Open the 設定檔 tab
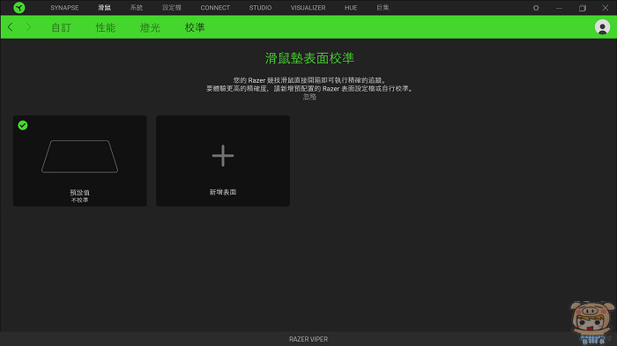Viewport: 617px width, 346px height. coord(172,7)
